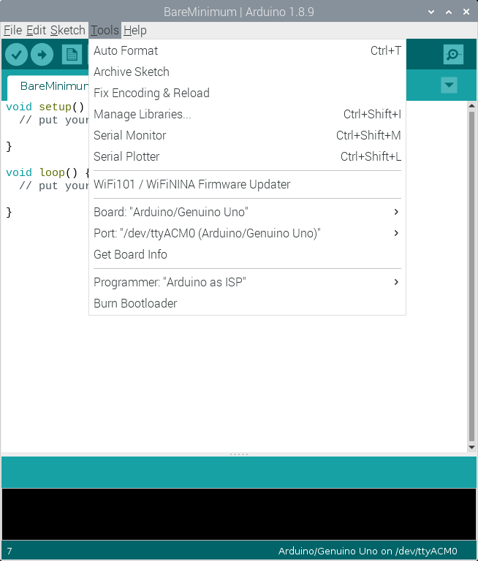Image resolution: width=478 pixels, height=561 pixels.
Task: Minimize window using title bar down chevron
Action: (x=431, y=12)
